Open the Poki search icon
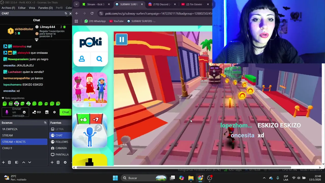Image resolution: width=325 pixels, height=183 pixels. point(99,59)
